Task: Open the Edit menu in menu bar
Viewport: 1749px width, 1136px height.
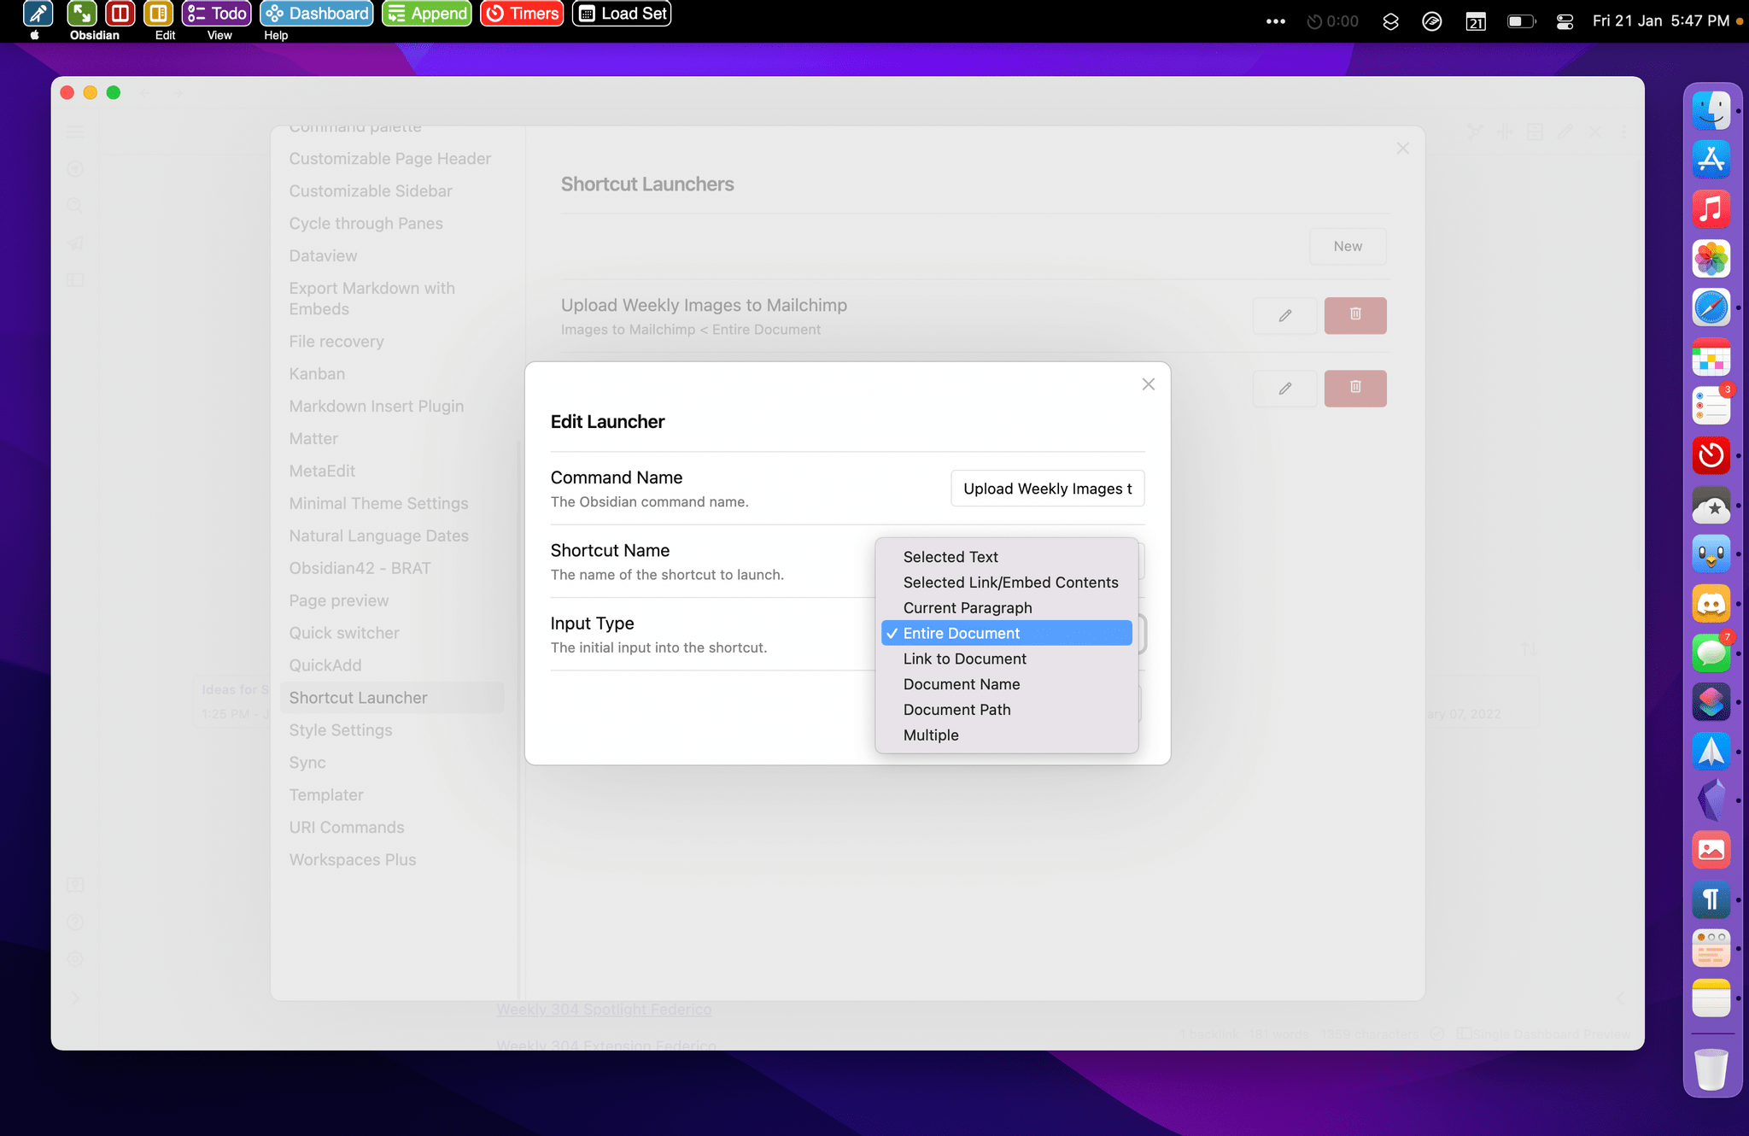Action: coord(165,35)
